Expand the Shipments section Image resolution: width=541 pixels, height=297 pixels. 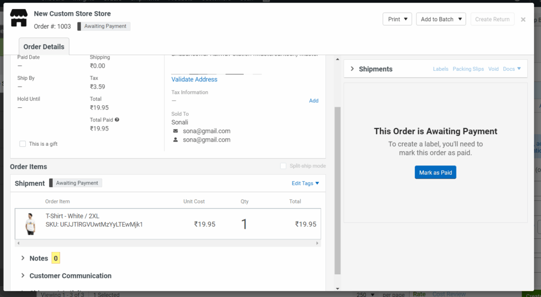point(352,69)
